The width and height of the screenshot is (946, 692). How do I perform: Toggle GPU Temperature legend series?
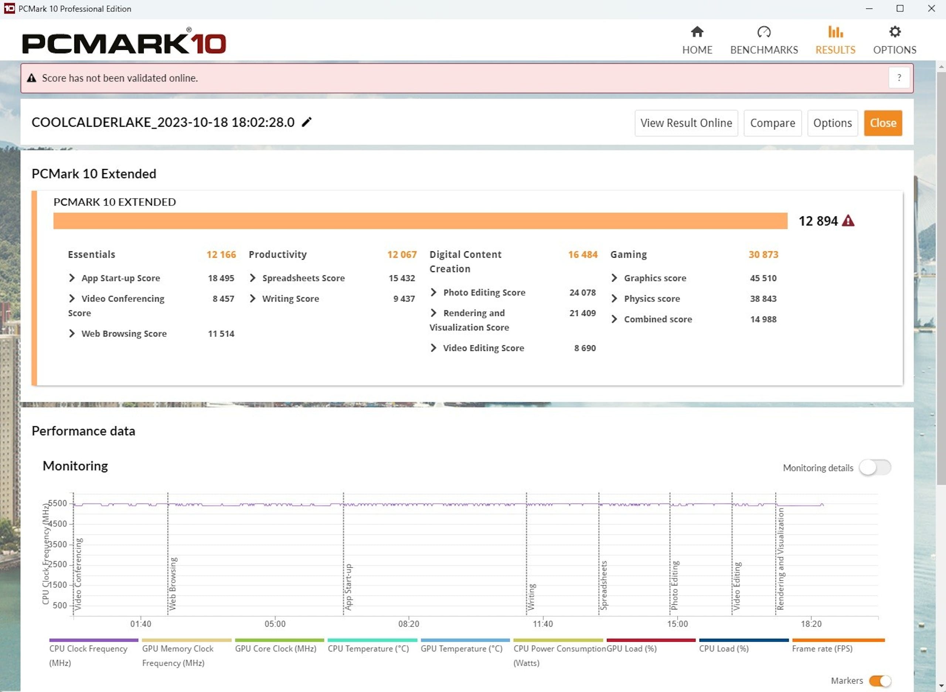click(465, 646)
